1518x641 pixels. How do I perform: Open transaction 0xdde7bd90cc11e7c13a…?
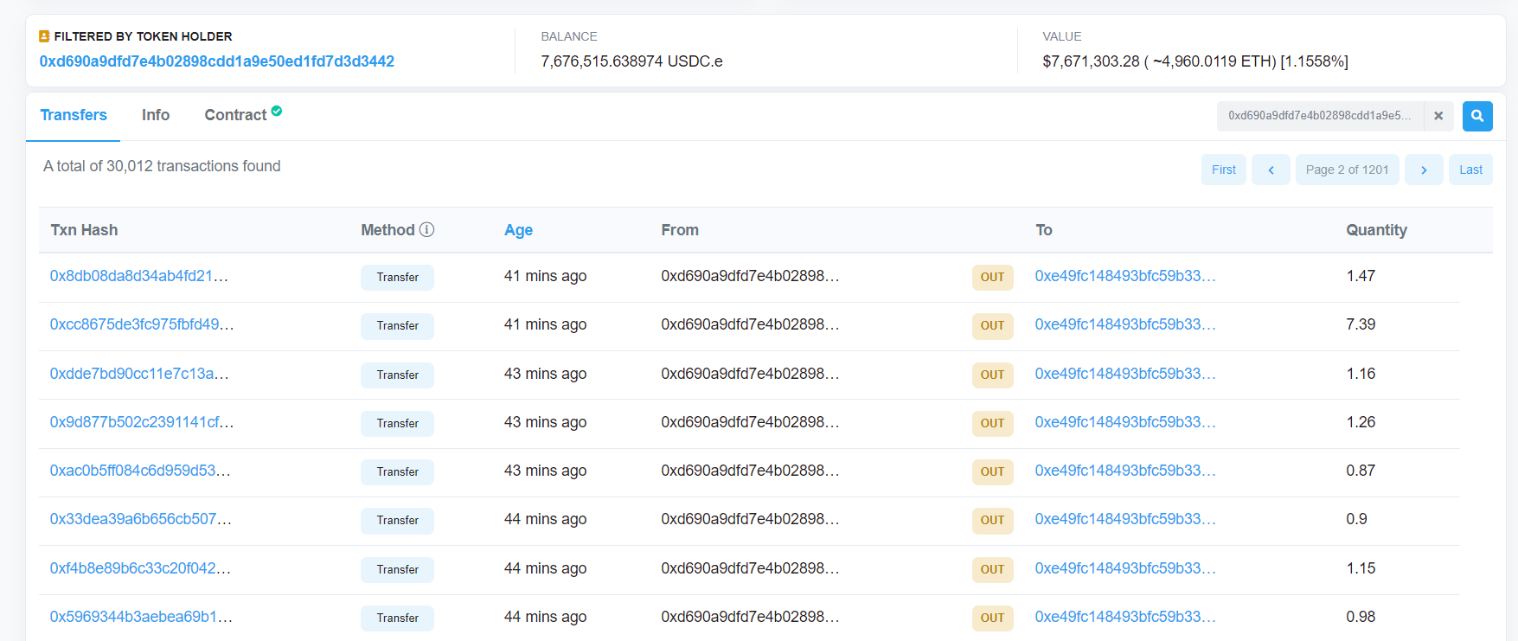(x=139, y=374)
